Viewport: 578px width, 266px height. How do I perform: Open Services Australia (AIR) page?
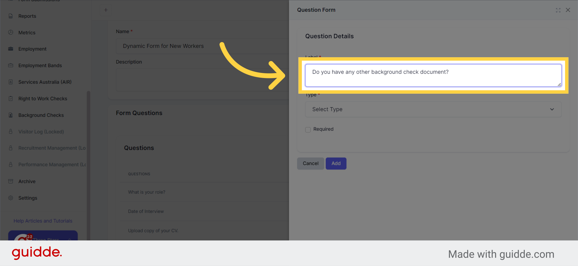click(45, 82)
